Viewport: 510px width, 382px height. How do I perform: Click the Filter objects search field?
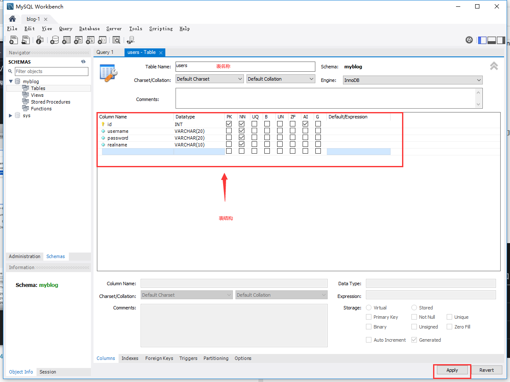[51, 71]
